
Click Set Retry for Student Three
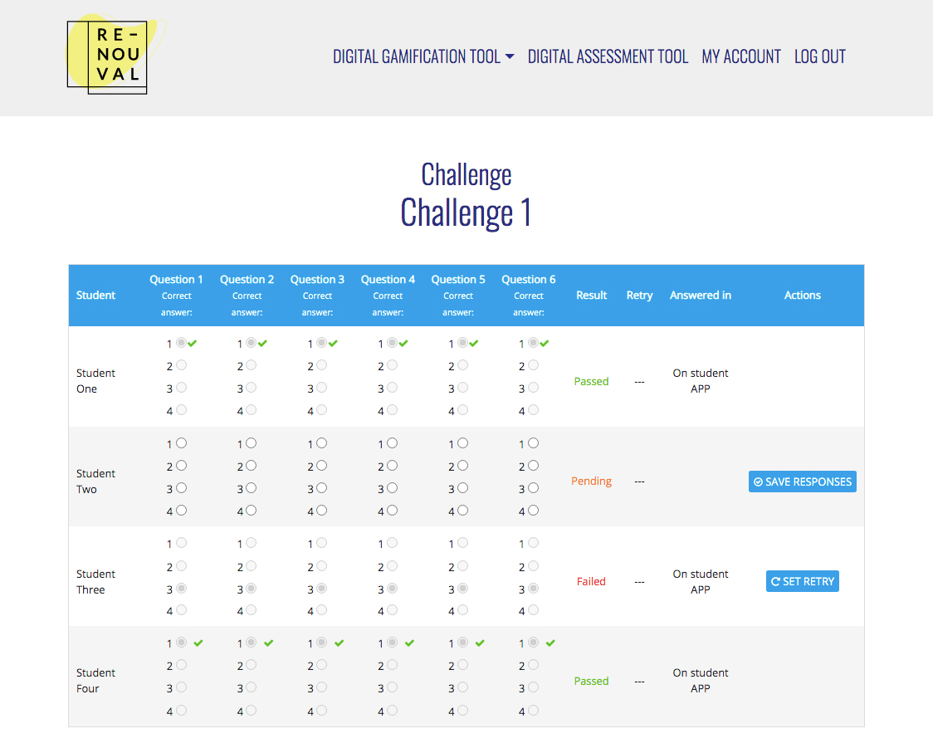[802, 581]
